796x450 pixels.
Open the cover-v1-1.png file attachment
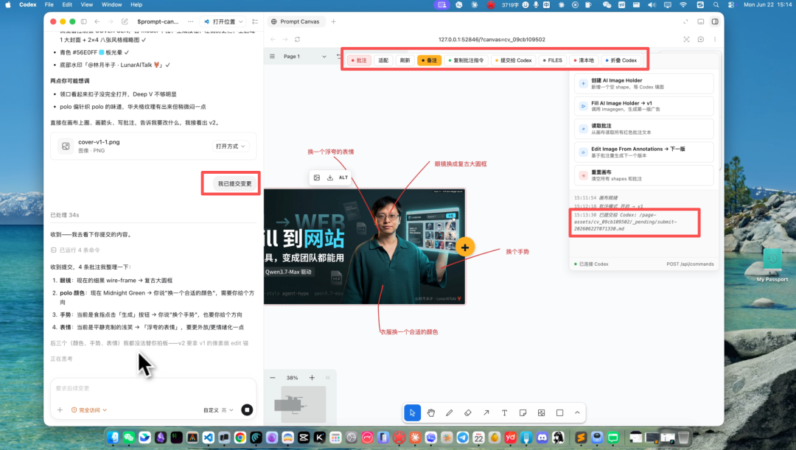(x=153, y=146)
